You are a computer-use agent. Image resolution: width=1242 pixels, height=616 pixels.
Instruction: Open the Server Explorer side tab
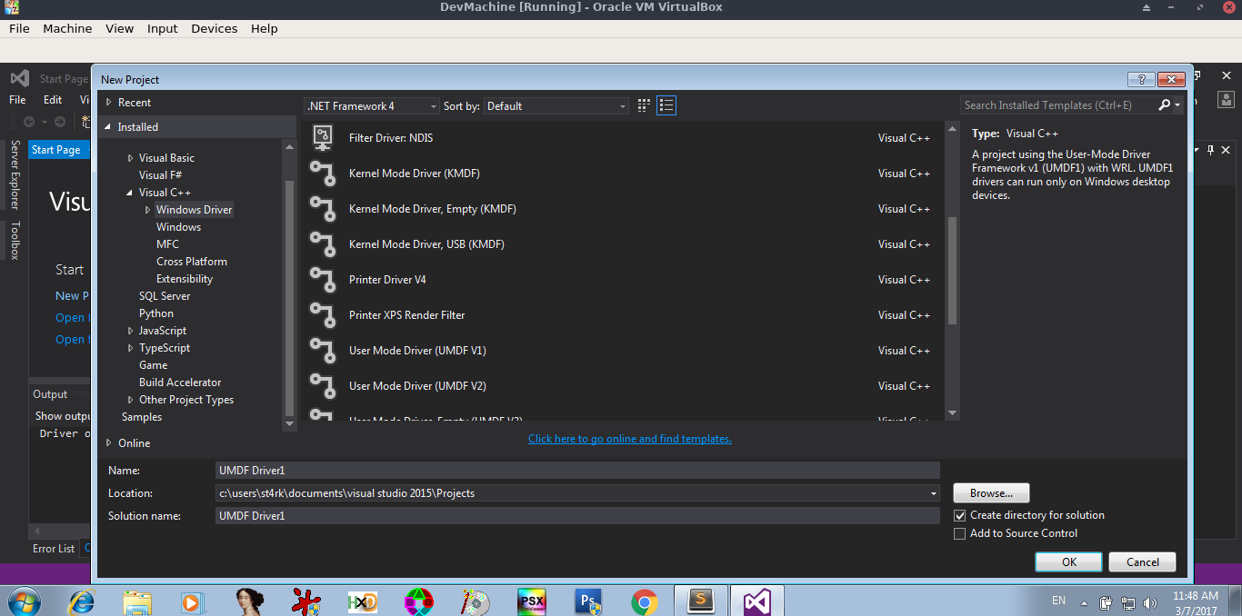tap(15, 174)
